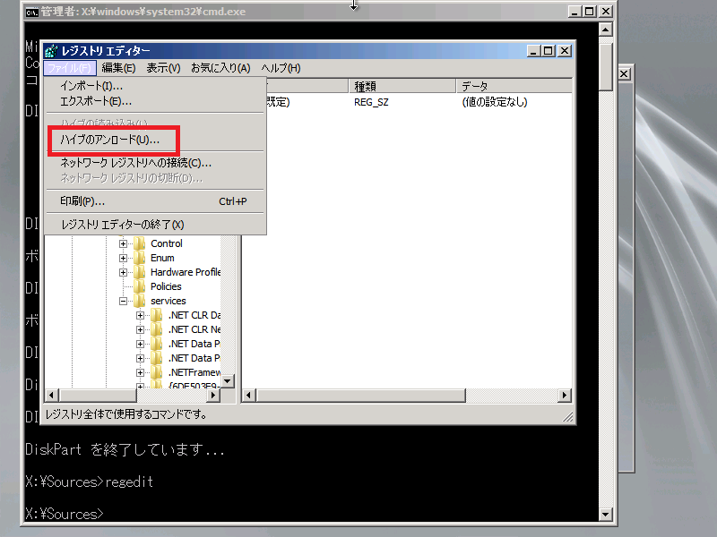717x537 pixels.
Task: Select the (値の設定なし) data cell
Action: coord(495,102)
